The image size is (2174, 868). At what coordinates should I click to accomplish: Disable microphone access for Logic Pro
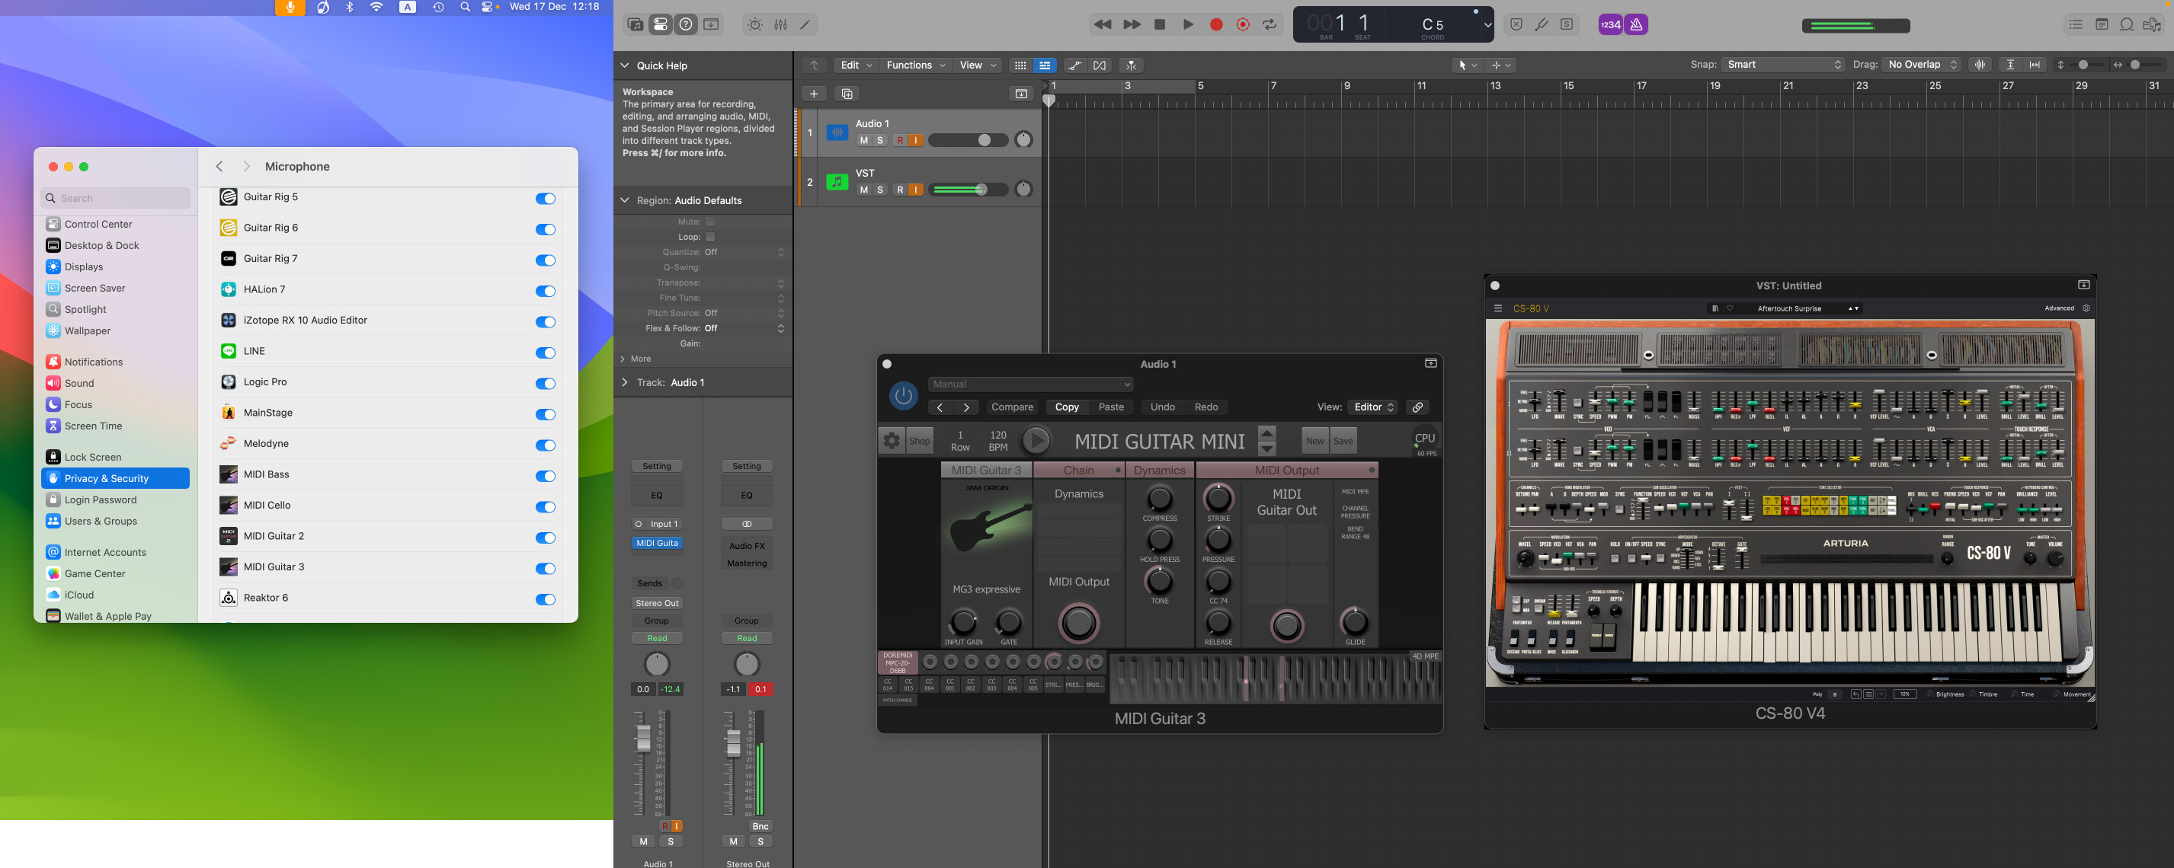coord(545,383)
